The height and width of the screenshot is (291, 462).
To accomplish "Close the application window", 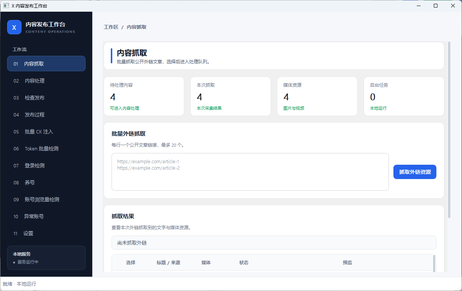I will tap(453, 6).
